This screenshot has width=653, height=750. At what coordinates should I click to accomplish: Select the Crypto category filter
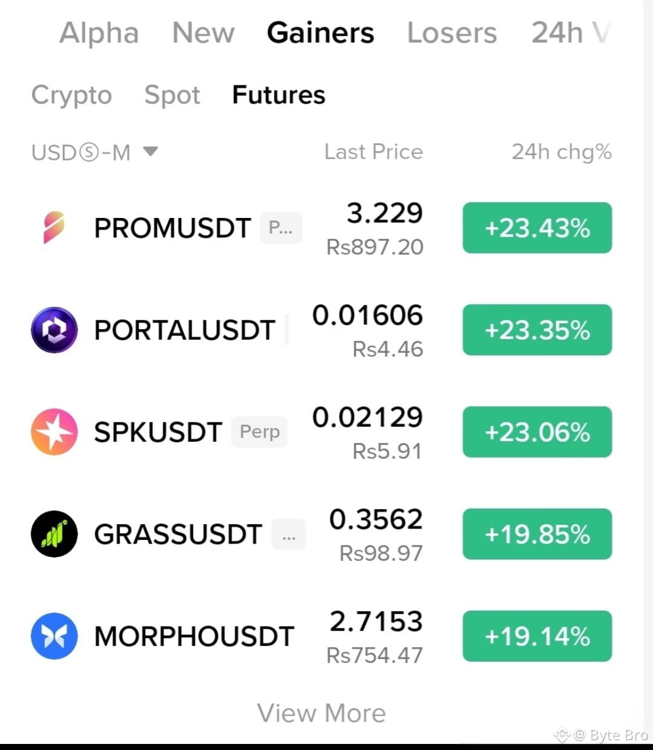(x=71, y=96)
